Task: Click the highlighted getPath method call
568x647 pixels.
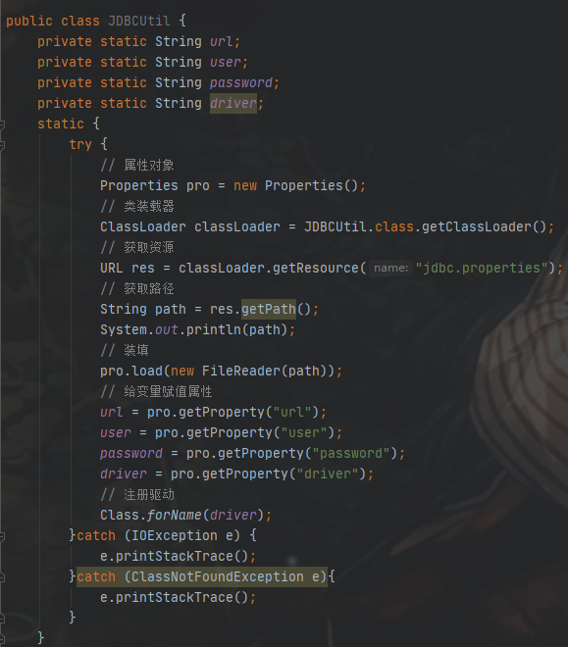Action: (x=269, y=309)
